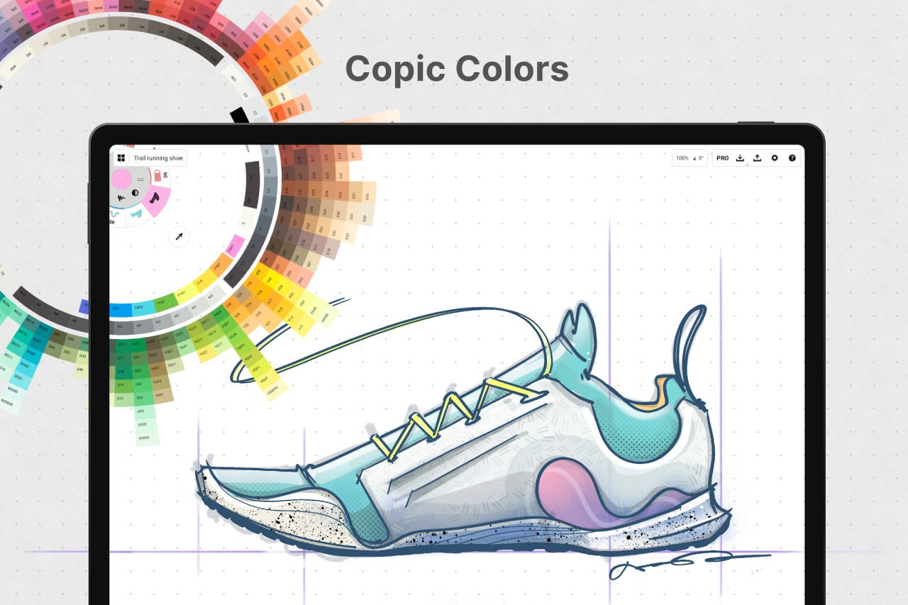Open app settings with the gear icon

[775, 158]
